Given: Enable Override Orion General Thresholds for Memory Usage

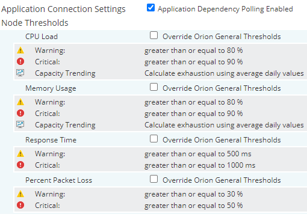Looking at the screenshot, I should point(153,87).
